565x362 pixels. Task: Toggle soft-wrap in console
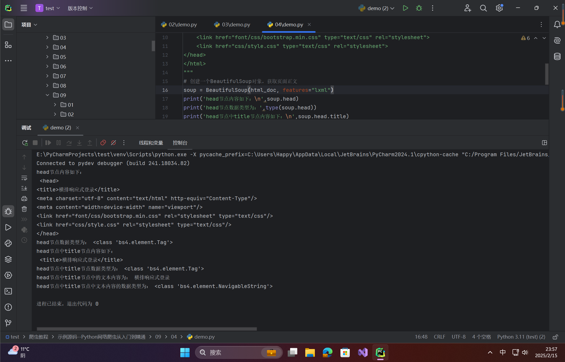(24, 178)
